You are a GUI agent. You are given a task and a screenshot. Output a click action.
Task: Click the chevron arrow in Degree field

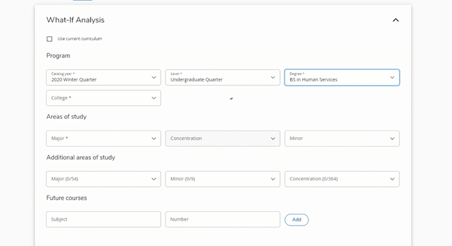(x=392, y=78)
